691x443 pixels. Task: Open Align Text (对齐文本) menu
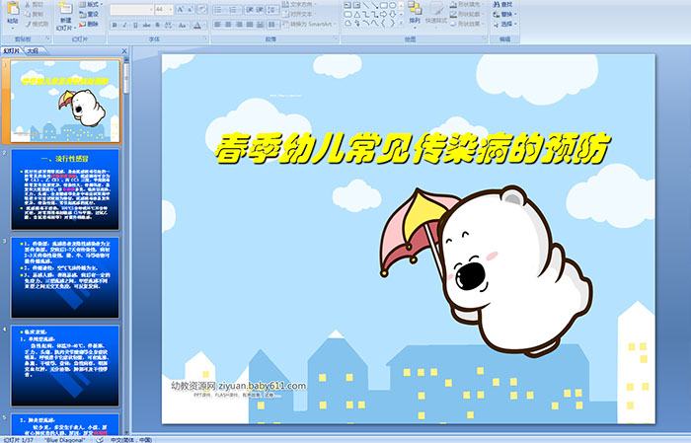click(x=298, y=14)
